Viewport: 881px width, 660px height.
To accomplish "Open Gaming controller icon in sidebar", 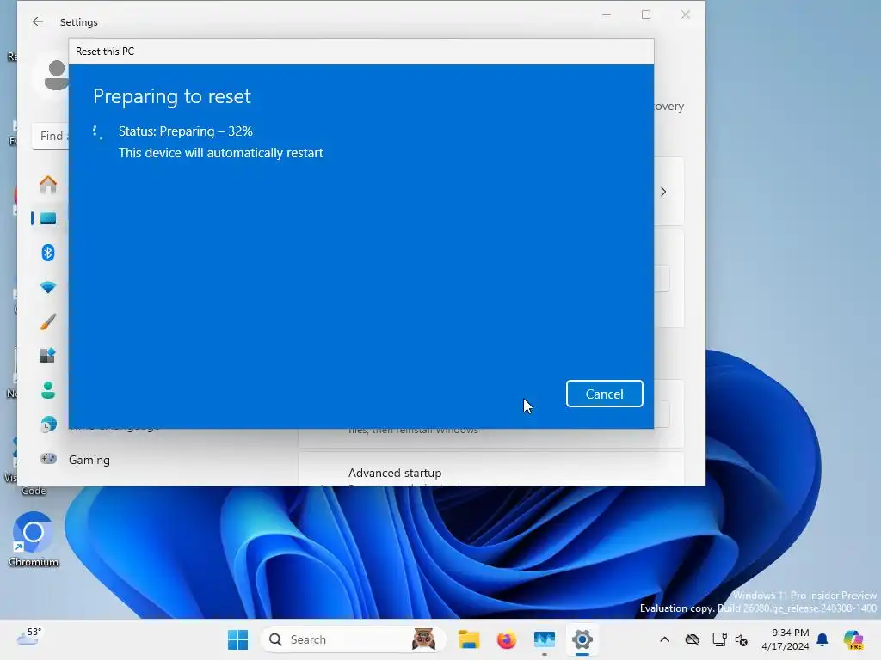I will click(x=48, y=459).
